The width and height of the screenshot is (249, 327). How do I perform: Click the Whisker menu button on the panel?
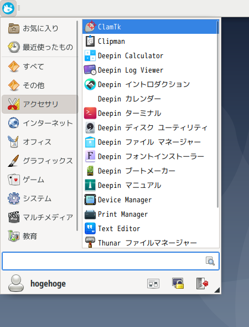coord(8,8)
